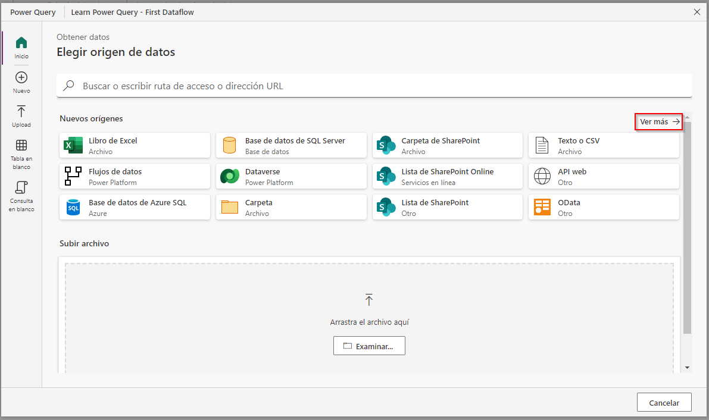Select the Libro de Excel title text
The image size is (709, 420).
113,140
